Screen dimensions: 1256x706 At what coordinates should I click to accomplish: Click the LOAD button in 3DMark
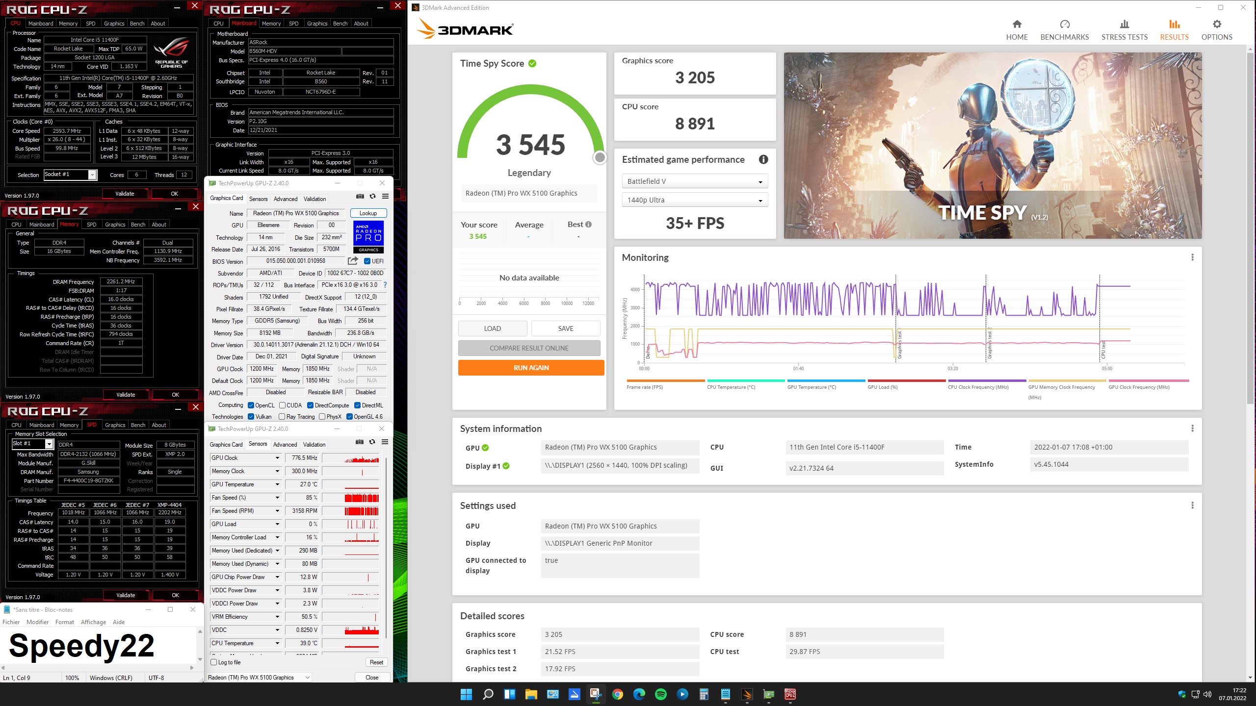coord(492,328)
